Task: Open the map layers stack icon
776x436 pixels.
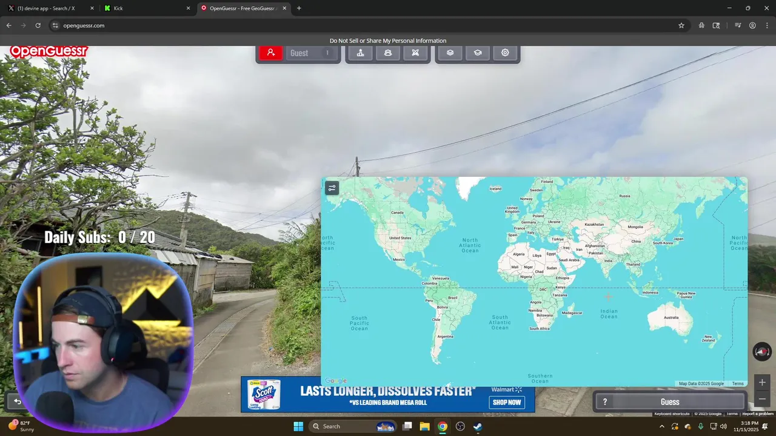Action: click(450, 53)
